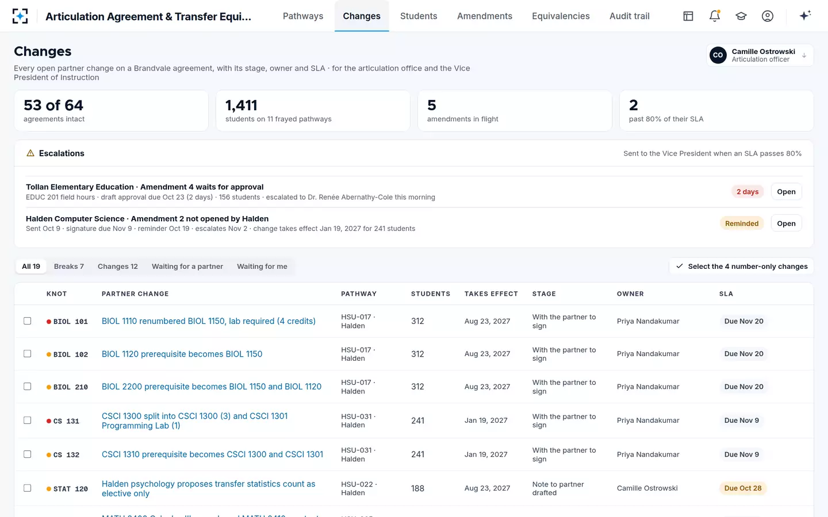Show changes Waiting for me
Image resolution: width=828 pixels, height=517 pixels.
pos(262,267)
